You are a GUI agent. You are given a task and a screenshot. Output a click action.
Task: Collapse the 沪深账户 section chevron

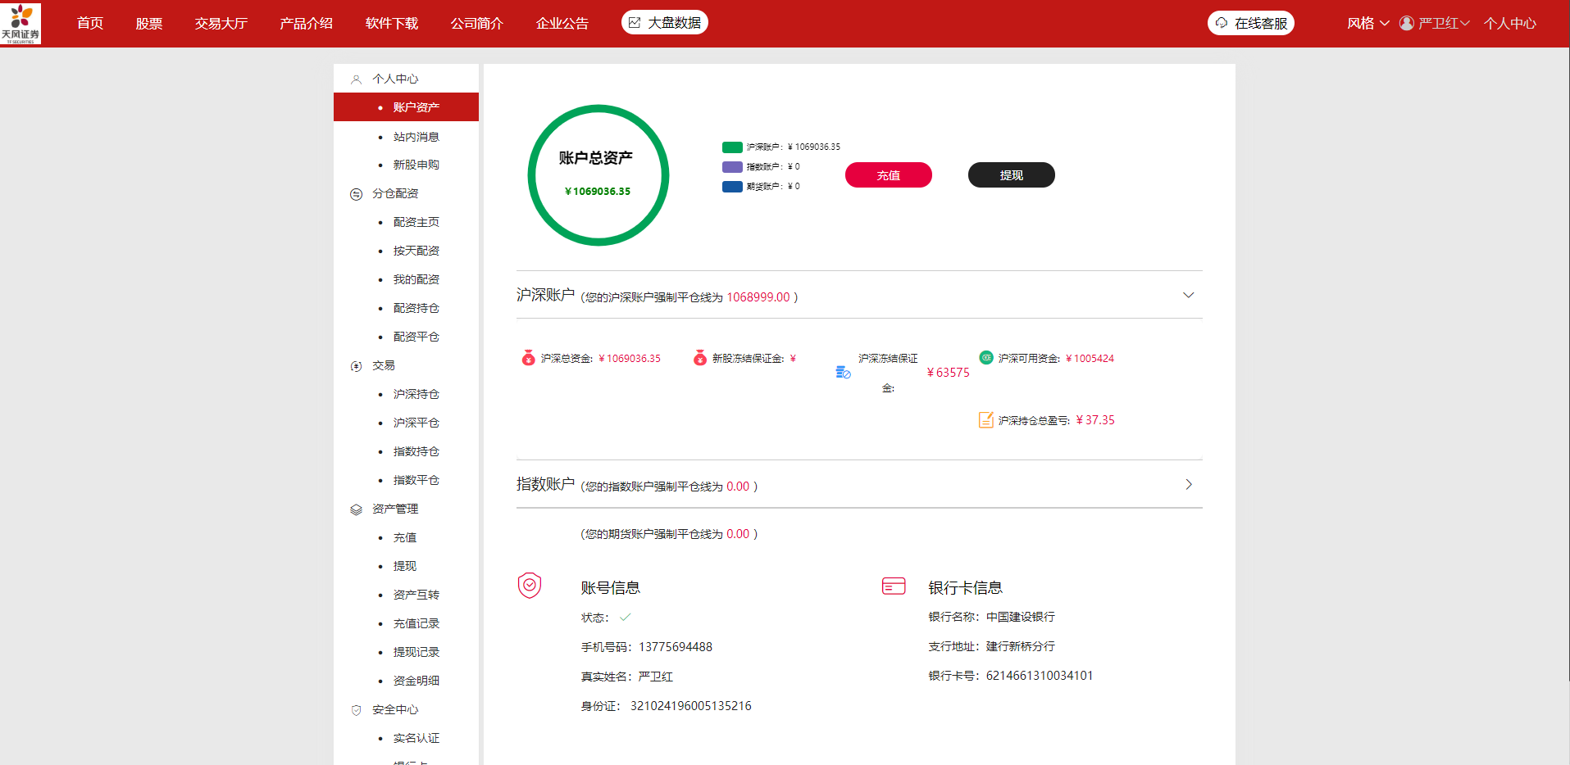(1188, 295)
